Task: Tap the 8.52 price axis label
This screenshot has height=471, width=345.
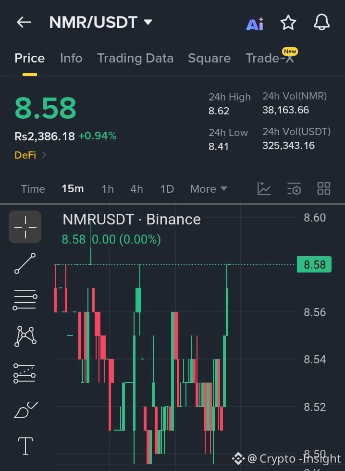Action: pyautogui.click(x=315, y=407)
